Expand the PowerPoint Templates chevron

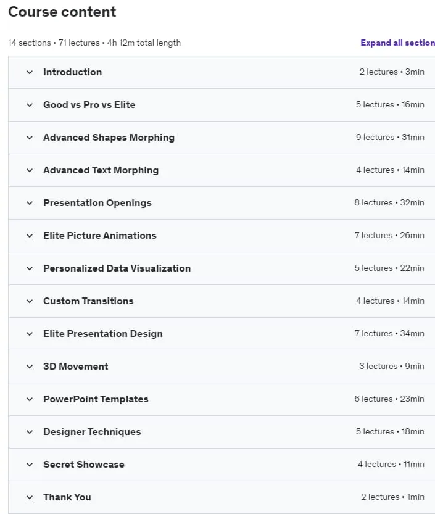point(30,399)
